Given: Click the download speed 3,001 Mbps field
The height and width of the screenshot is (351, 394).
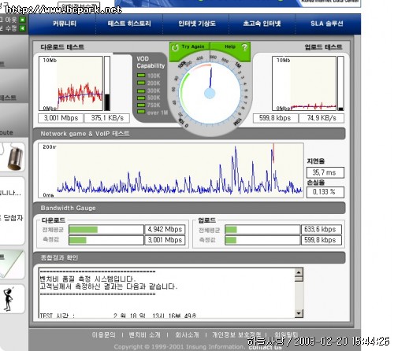Looking at the screenshot, I should pyautogui.click(x=61, y=118).
